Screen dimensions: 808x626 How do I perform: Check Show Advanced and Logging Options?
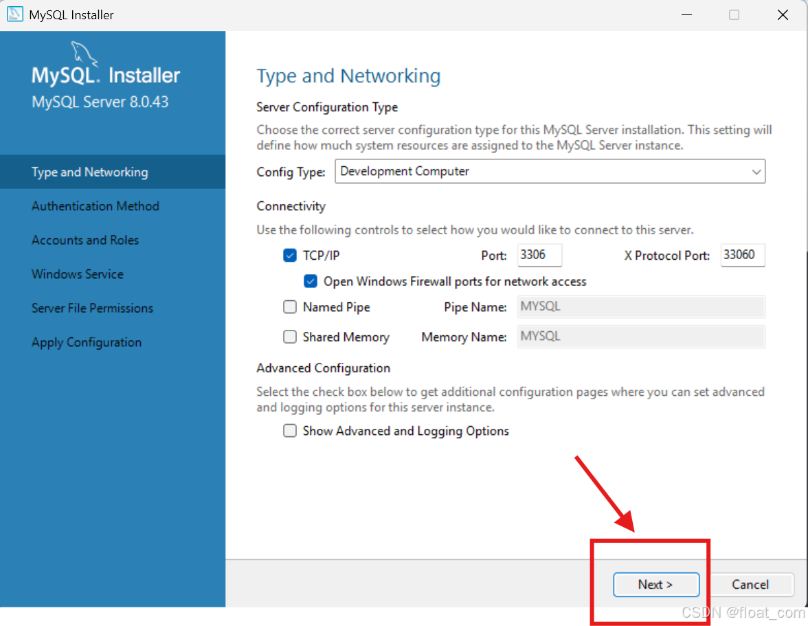(x=290, y=430)
